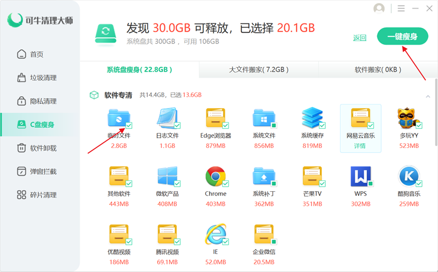The width and height of the screenshot is (438, 272).
Task: Click the 微软产品 Windows icon
Action: coord(167,176)
